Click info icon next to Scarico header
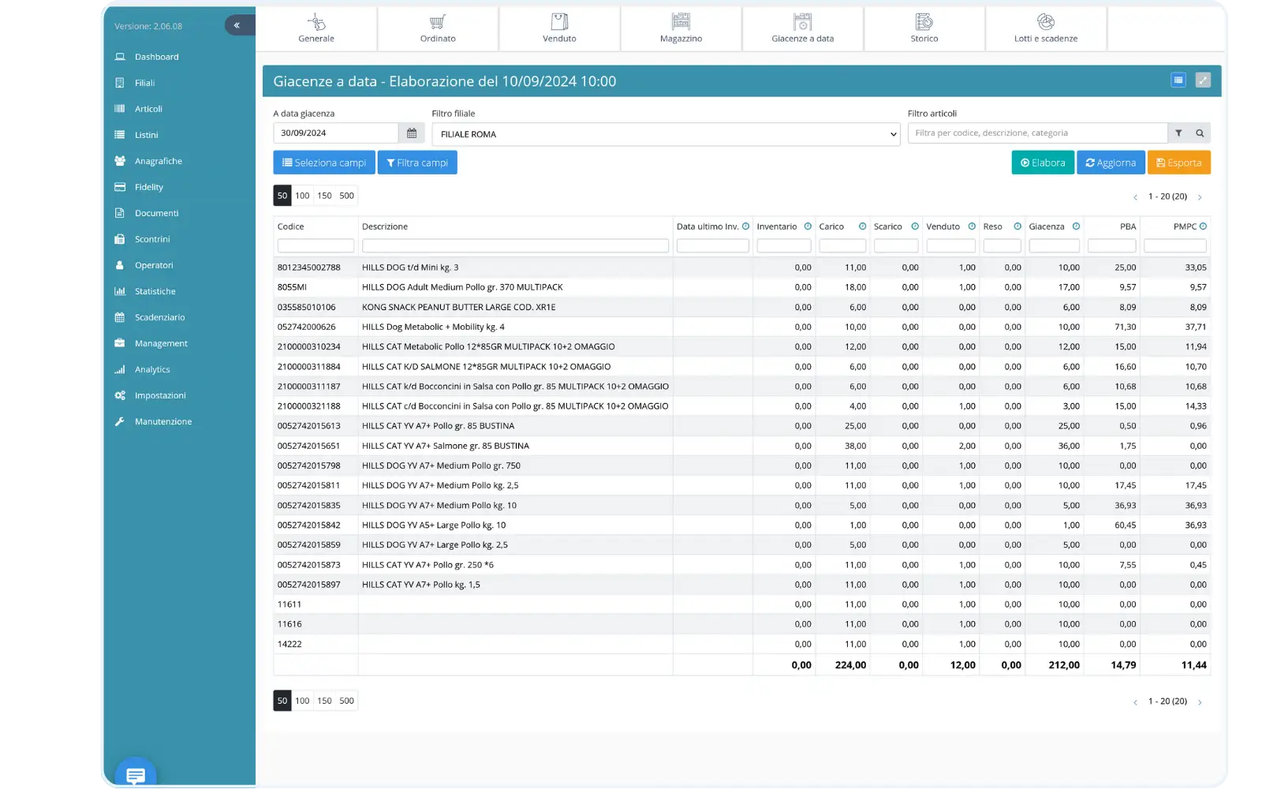The height and width of the screenshot is (789, 1262). click(x=915, y=226)
